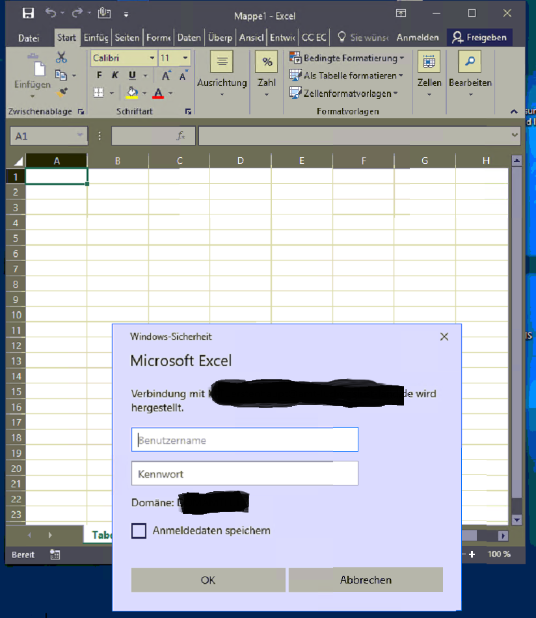Open Zellen group
Screen dimensions: 536x618
[x=429, y=75]
